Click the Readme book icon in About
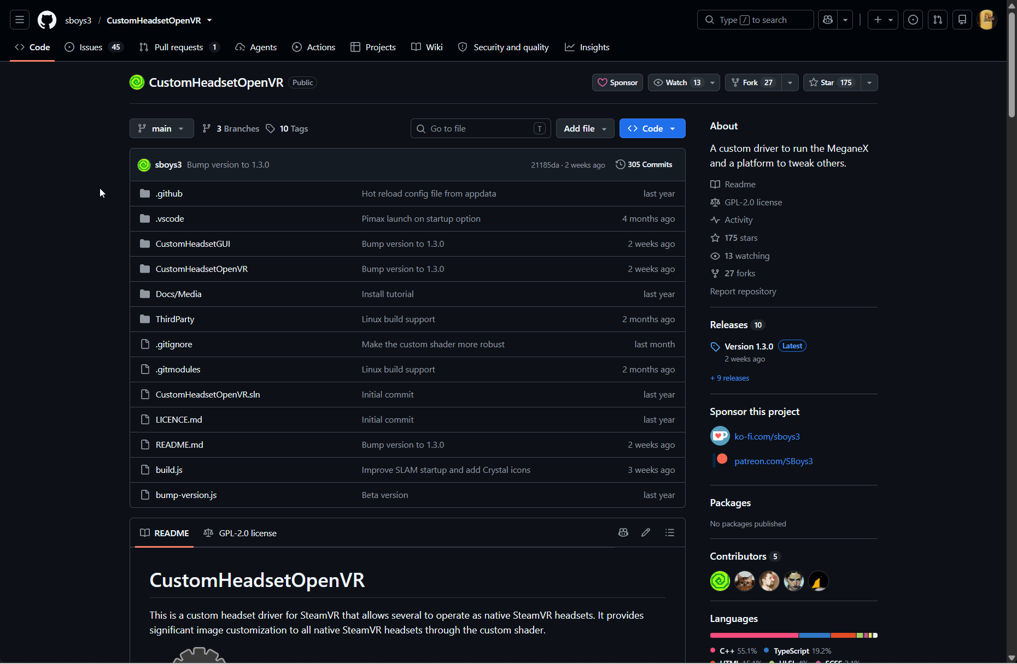 coord(715,185)
